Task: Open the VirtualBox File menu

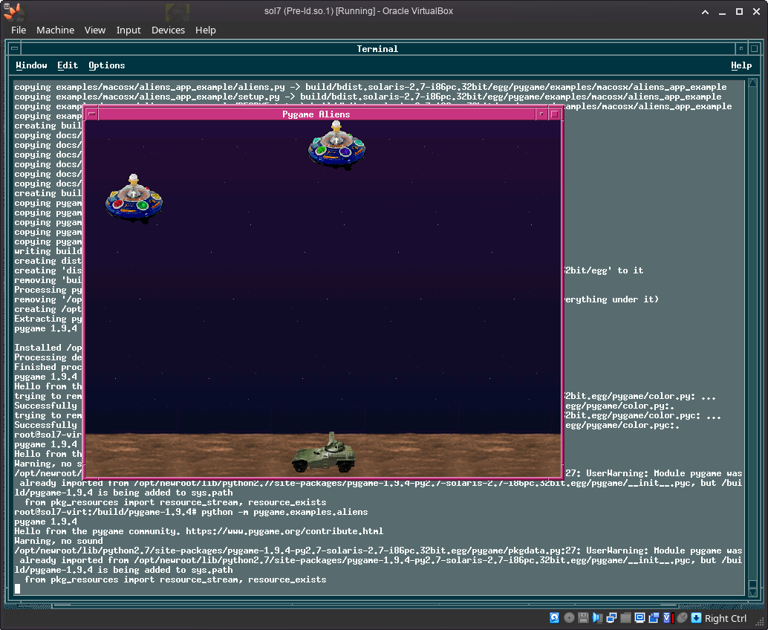Action: click(x=19, y=30)
